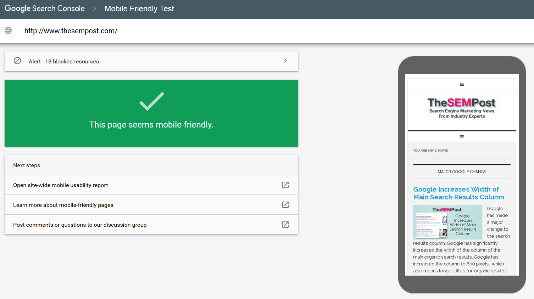The width and height of the screenshot is (534, 299).
Task: Open site-wide mobile usability report
Action: tap(61, 185)
